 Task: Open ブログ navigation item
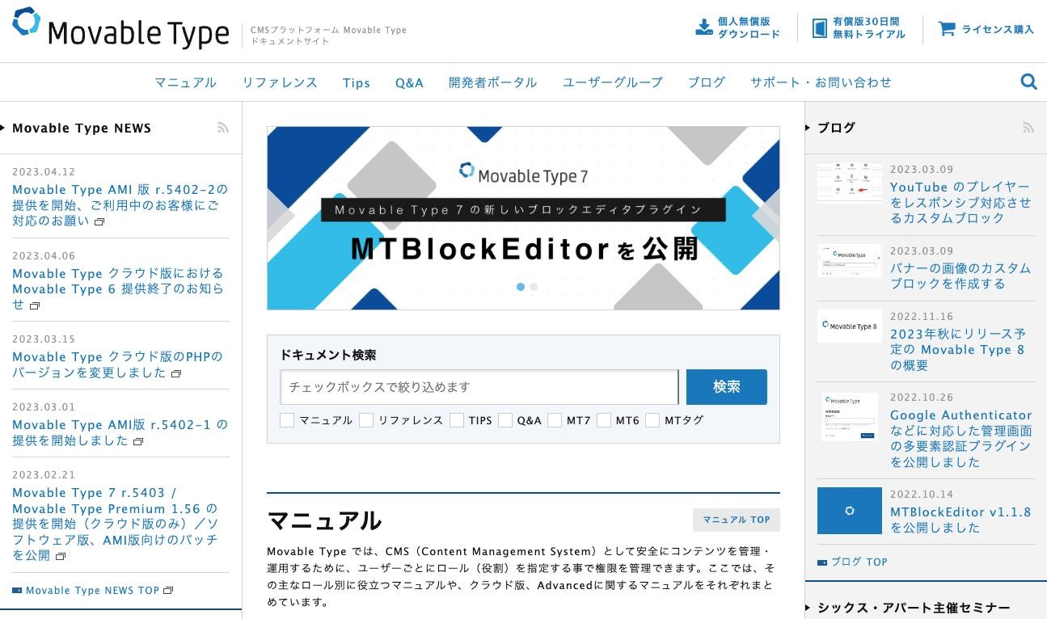[x=707, y=82]
